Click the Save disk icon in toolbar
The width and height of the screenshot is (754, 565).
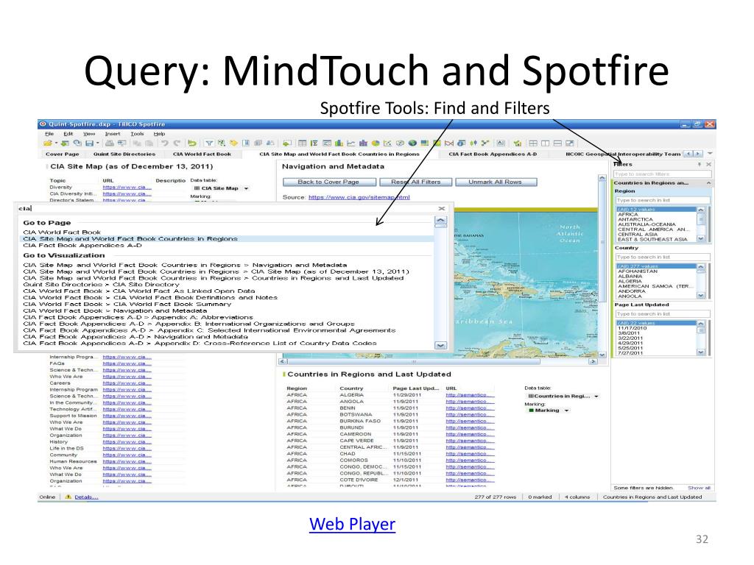[x=89, y=143]
